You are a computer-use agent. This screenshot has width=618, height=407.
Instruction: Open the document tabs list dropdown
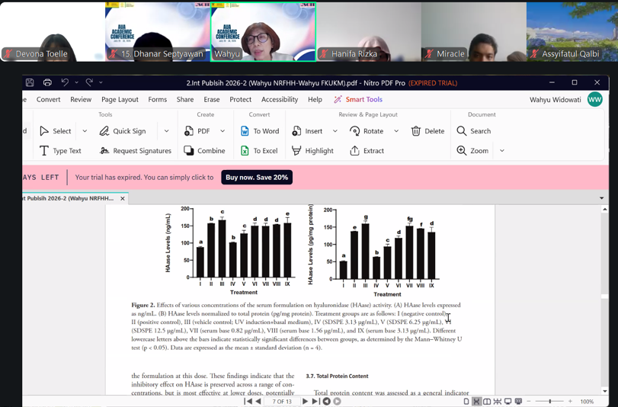point(601,198)
